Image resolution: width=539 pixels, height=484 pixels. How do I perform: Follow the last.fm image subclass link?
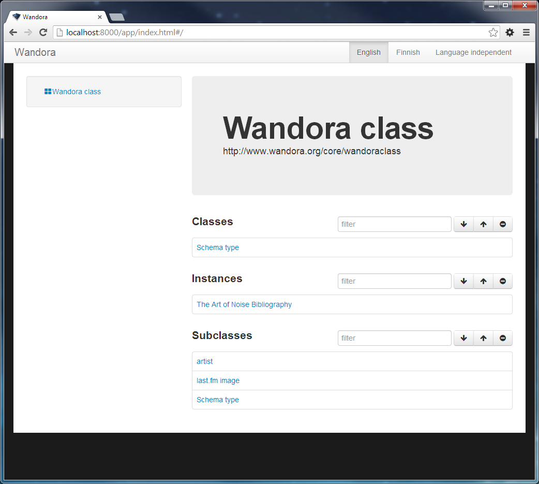pos(218,380)
